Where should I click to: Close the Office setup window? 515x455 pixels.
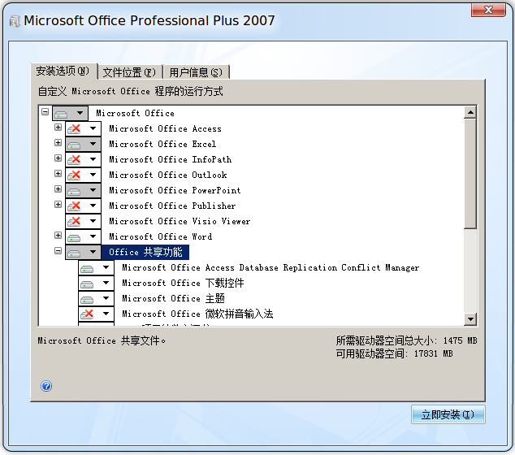(x=488, y=10)
